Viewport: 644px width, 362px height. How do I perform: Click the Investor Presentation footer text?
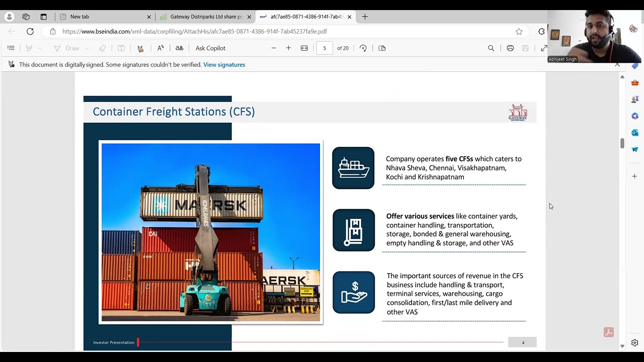114,342
